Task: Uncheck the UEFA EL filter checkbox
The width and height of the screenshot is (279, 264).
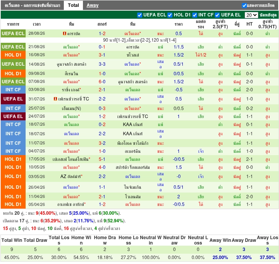Action: tap(217, 15)
